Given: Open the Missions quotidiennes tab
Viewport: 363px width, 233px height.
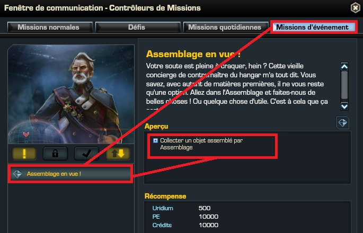Looking at the screenshot, I should click(226, 27).
